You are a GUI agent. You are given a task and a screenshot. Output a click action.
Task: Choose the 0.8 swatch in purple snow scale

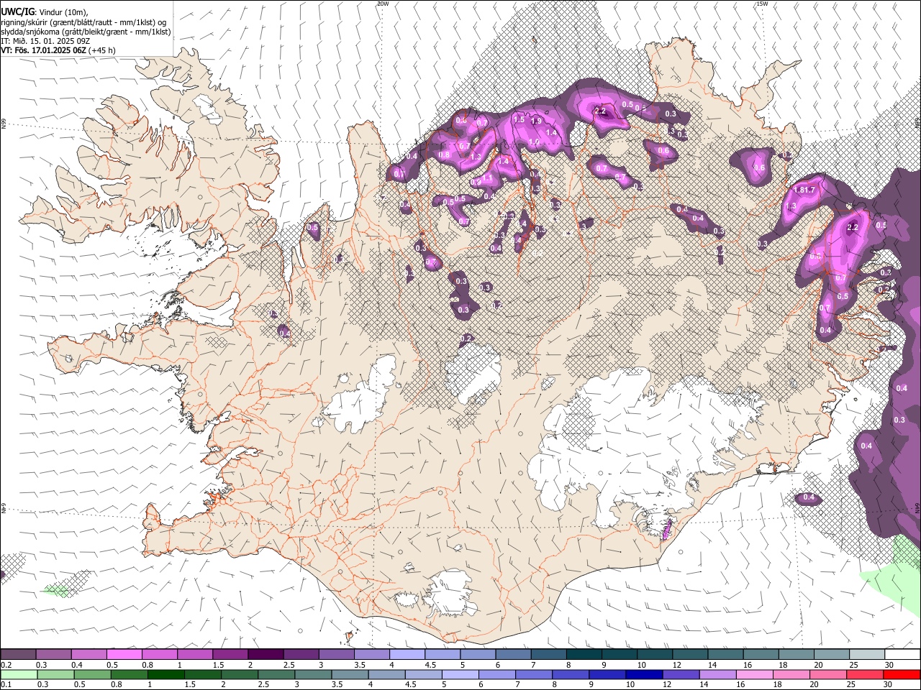pos(160,654)
